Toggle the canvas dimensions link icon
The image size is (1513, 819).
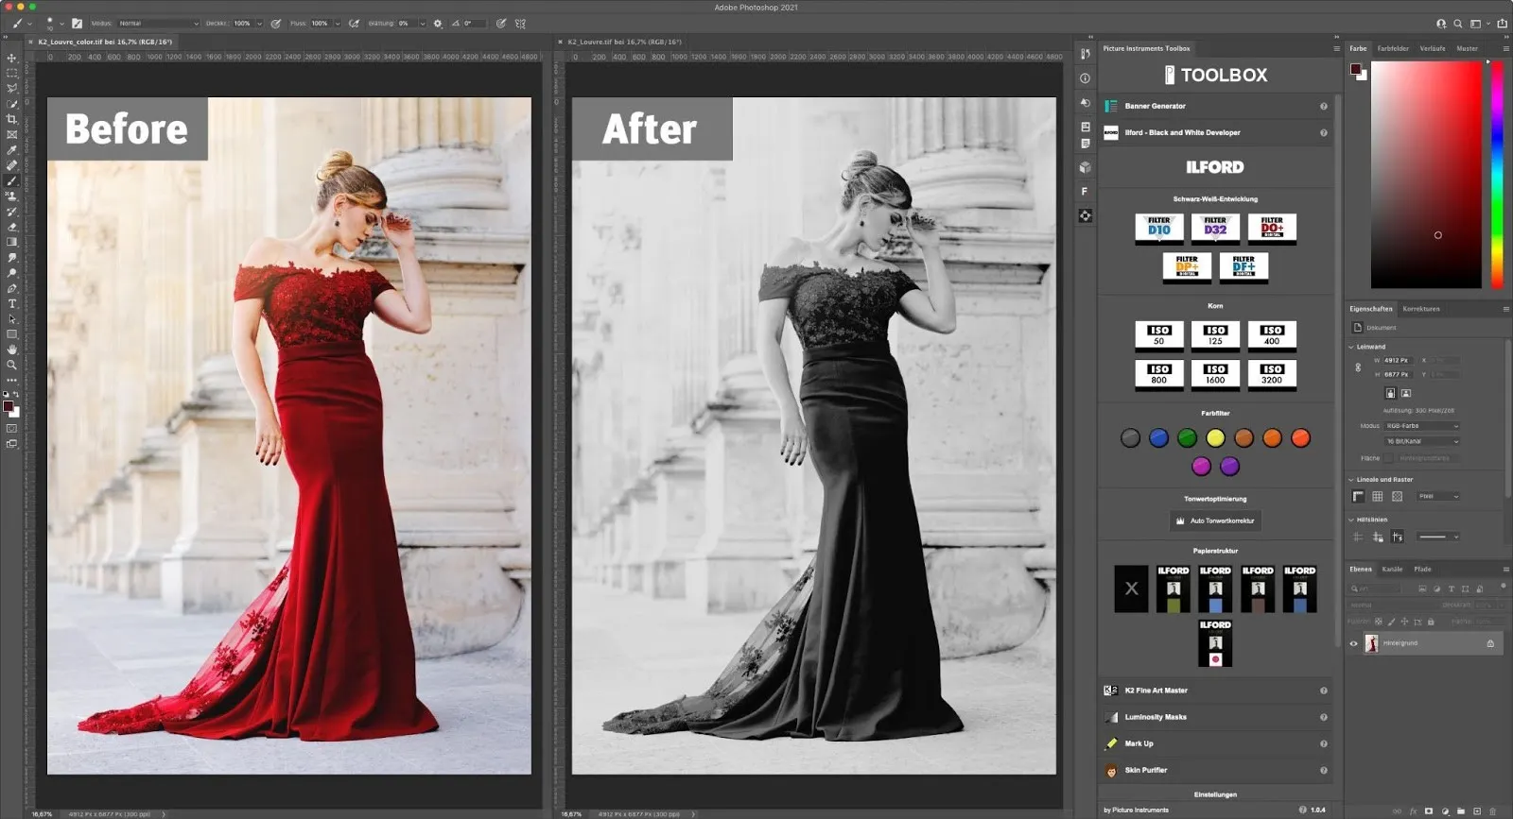pos(1358,367)
